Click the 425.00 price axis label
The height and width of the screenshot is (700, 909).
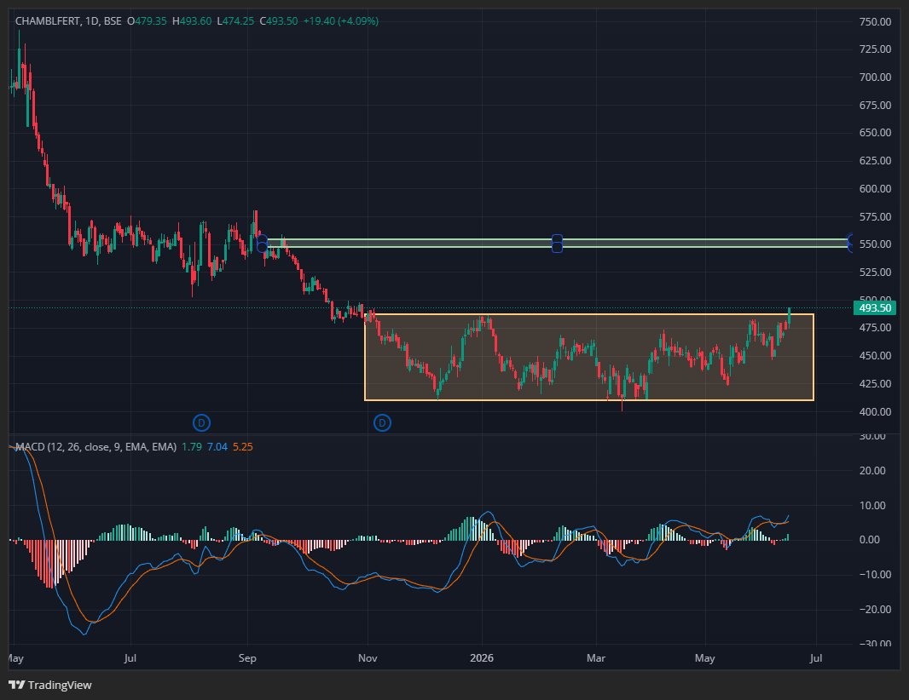pos(875,383)
